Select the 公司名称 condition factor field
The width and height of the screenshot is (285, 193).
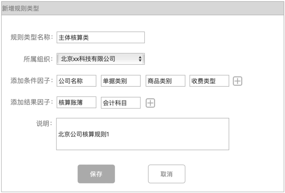[x=77, y=81]
